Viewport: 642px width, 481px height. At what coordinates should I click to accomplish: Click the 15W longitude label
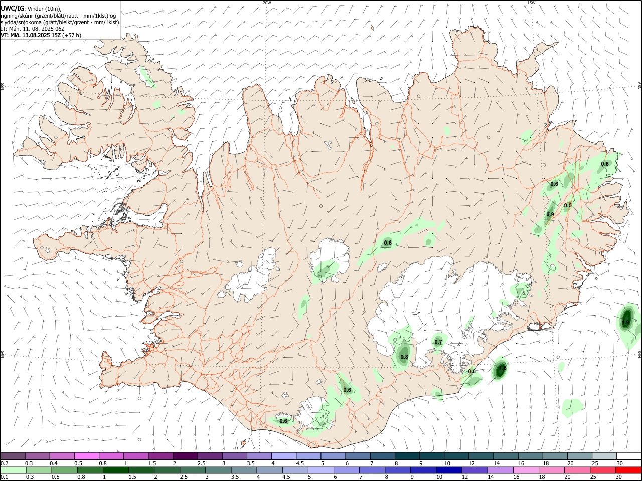point(531,3)
